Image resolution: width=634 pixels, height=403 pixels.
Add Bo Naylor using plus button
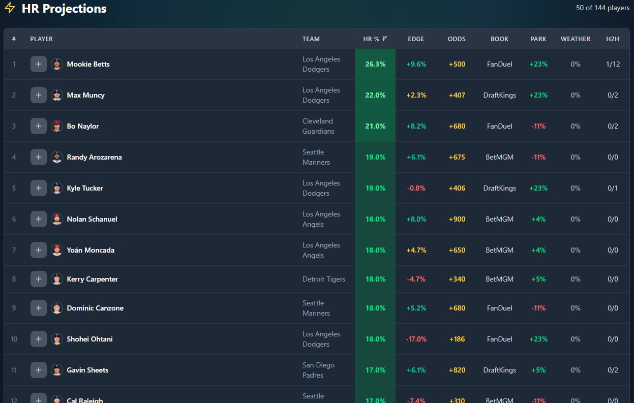(39, 126)
